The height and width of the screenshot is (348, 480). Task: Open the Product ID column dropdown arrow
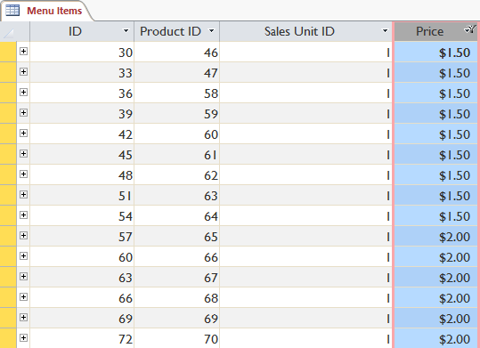click(211, 31)
